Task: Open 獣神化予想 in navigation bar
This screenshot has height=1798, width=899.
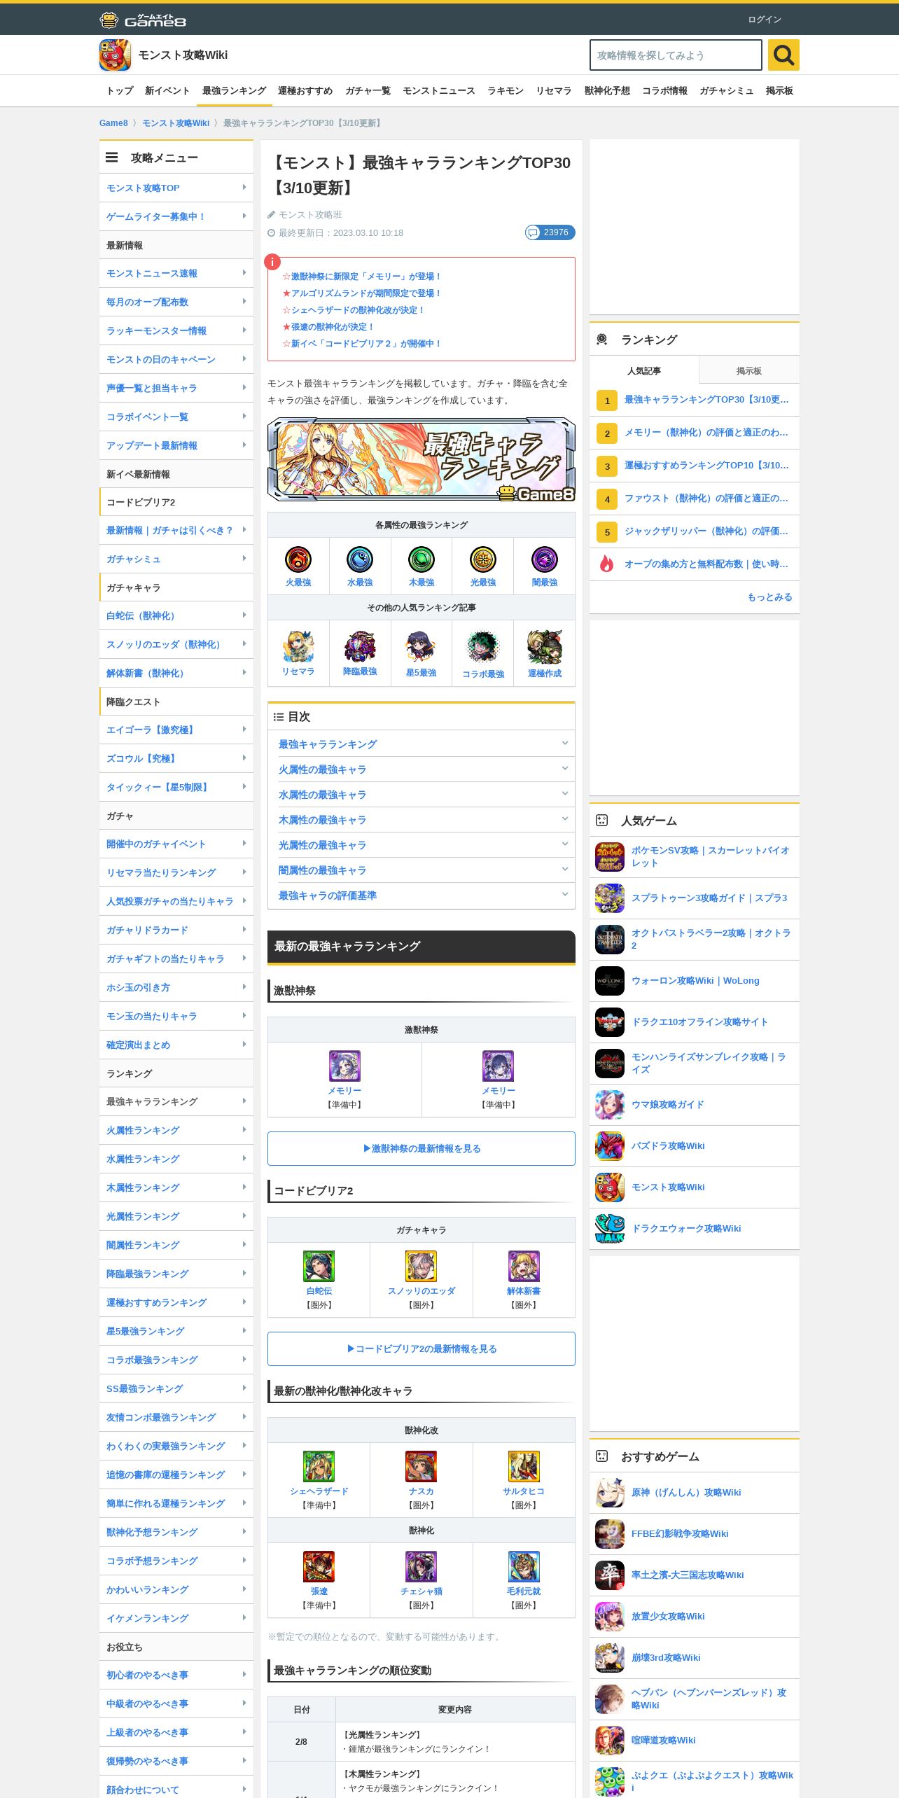Action: tap(607, 91)
